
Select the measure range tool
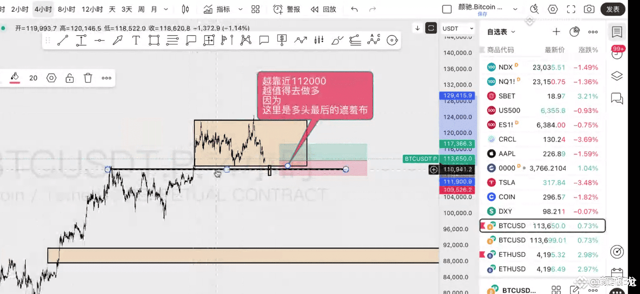coord(209,40)
